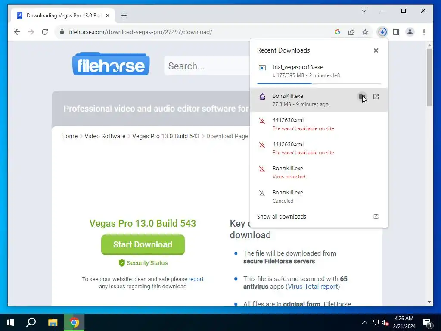Image resolution: width=441 pixels, height=331 pixels.
Task: Open BonziKill.exe in new window icon
Action: (x=376, y=97)
